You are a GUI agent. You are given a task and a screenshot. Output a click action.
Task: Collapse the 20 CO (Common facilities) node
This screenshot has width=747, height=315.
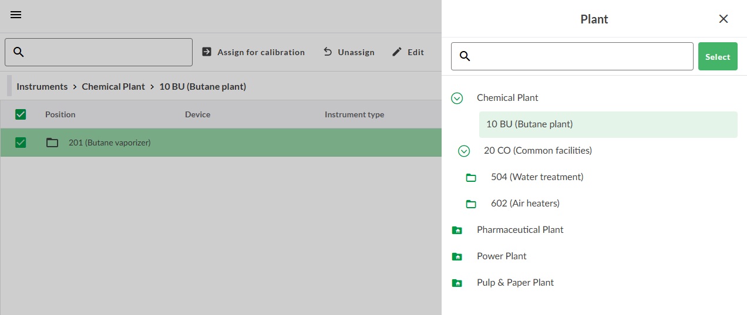[x=464, y=151]
